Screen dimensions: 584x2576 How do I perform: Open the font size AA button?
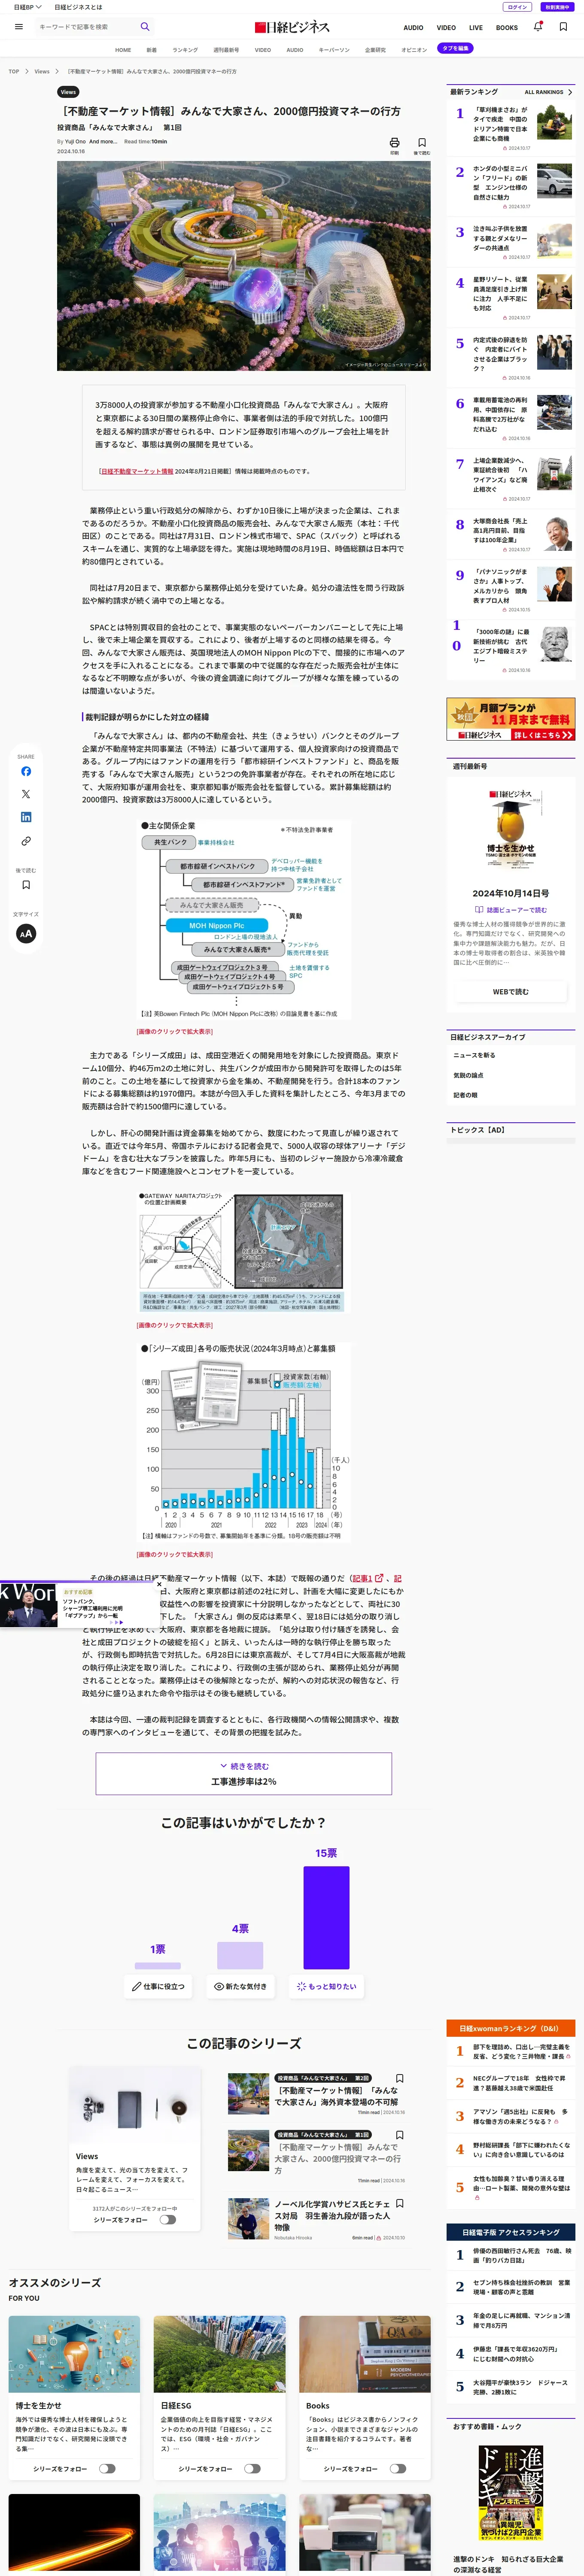pyautogui.click(x=26, y=933)
